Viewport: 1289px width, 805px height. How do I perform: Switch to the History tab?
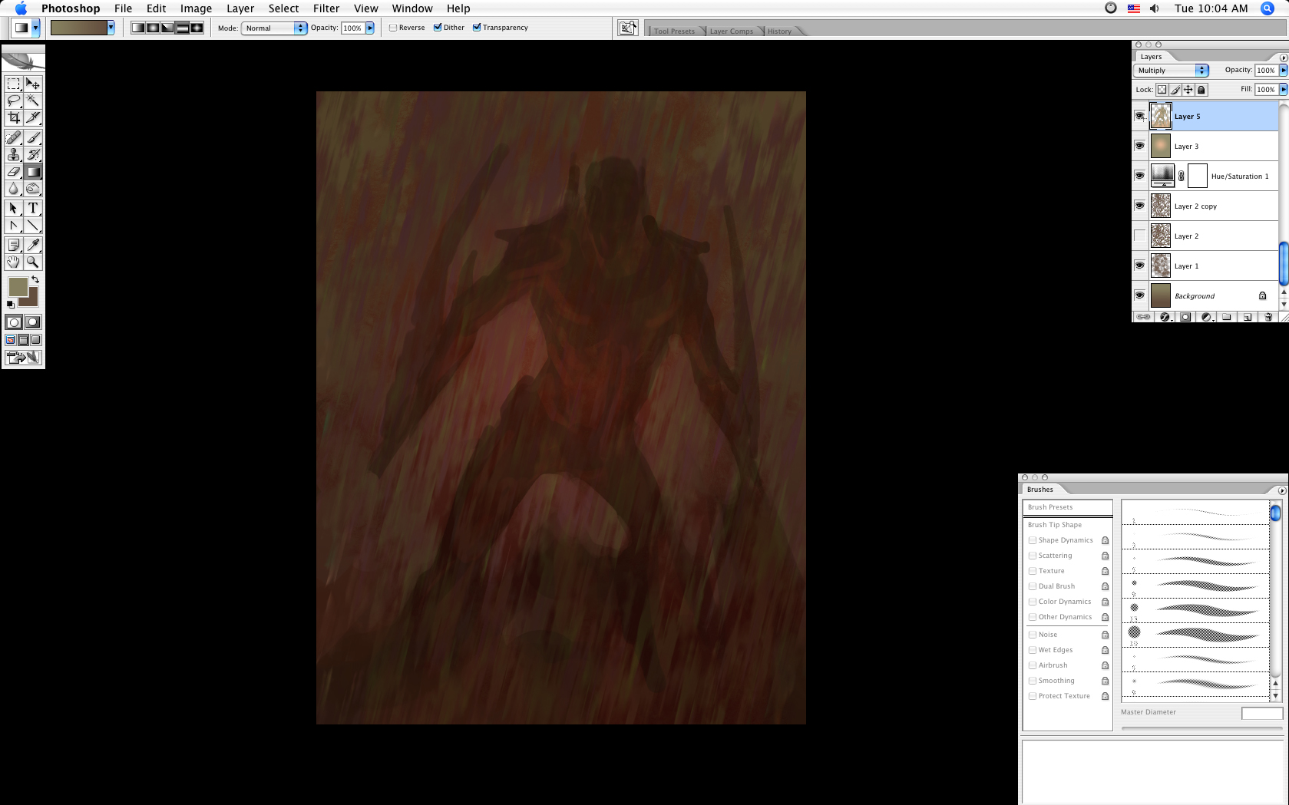point(779,31)
